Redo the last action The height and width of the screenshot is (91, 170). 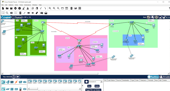(45, 8)
